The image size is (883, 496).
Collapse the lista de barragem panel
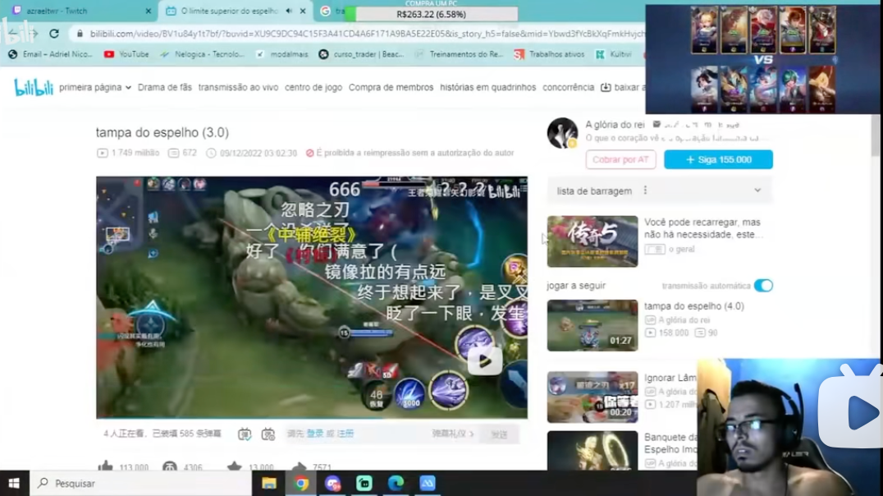pyautogui.click(x=757, y=190)
